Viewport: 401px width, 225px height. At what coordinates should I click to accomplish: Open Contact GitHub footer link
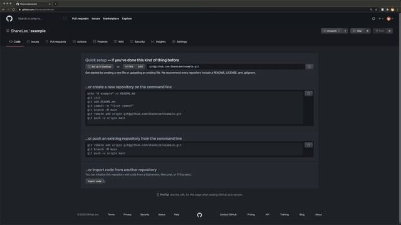click(x=228, y=214)
